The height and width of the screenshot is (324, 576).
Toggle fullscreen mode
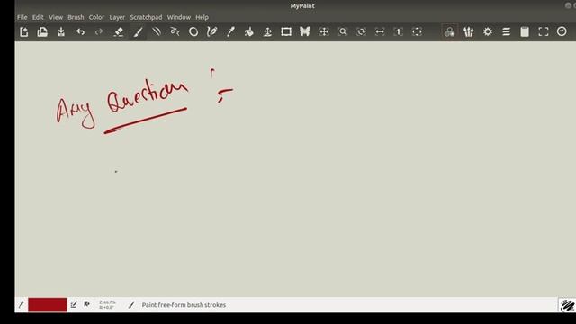tap(544, 32)
